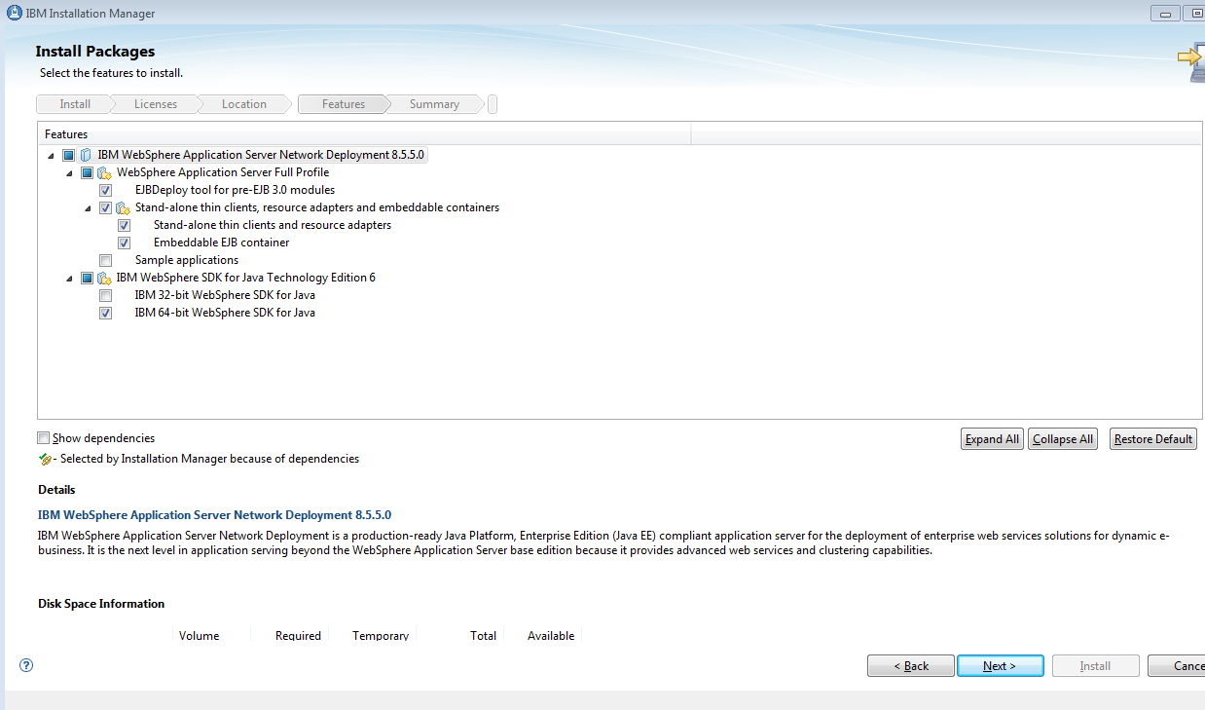Click the Full Profile feature group icon
The height and width of the screenshot is (710, 1205).
tap(104, 172)
